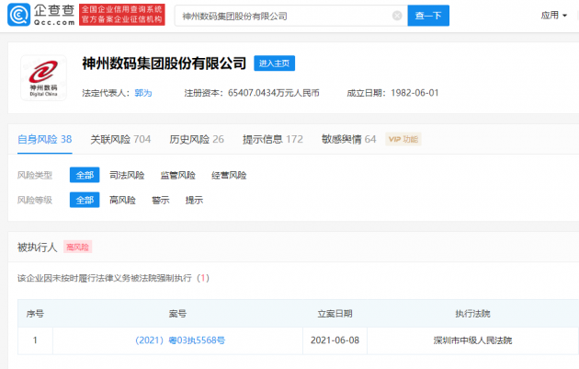This screenshot has height=369, width=579.
Task: Click the pink 高风险 tag beside 被执行人
Action: tap(77, 247)
